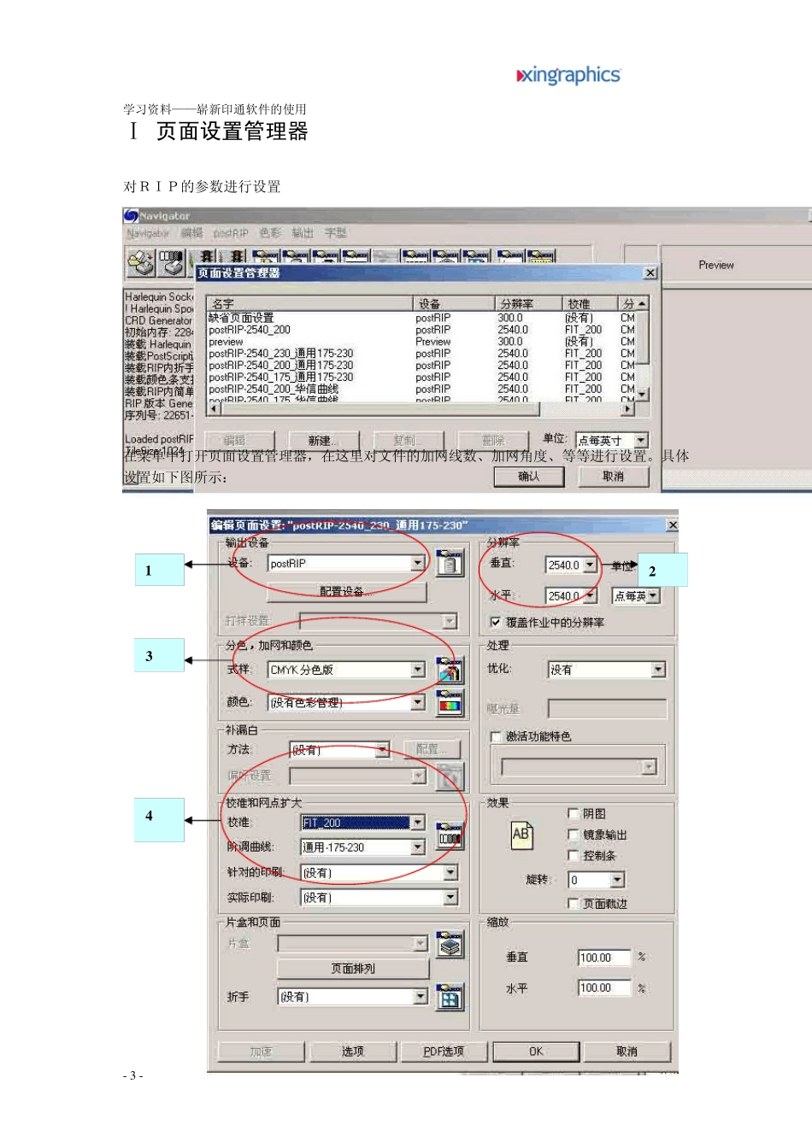
Task: Open the 旋转 rotation dropdown
Action: [617, 880]
